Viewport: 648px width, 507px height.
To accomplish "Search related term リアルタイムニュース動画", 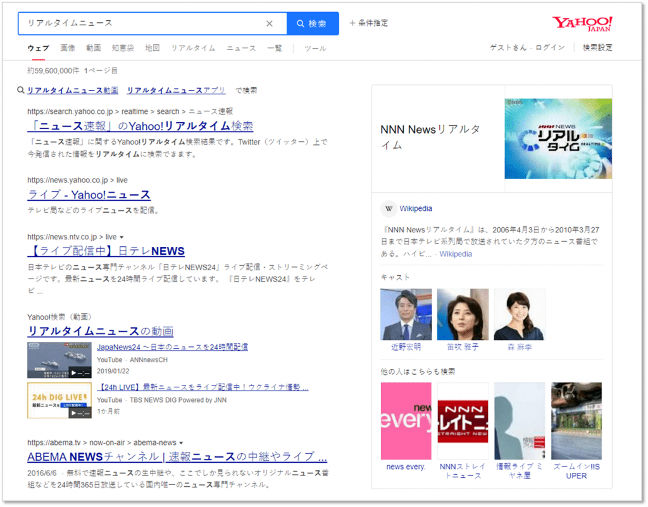I will (73, 91).
